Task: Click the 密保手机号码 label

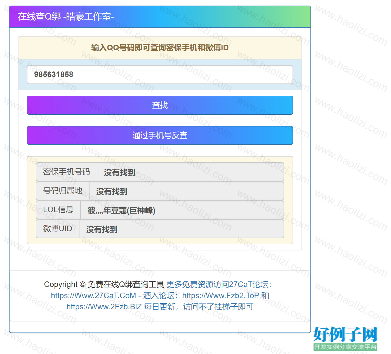Action: pos(67,172)
